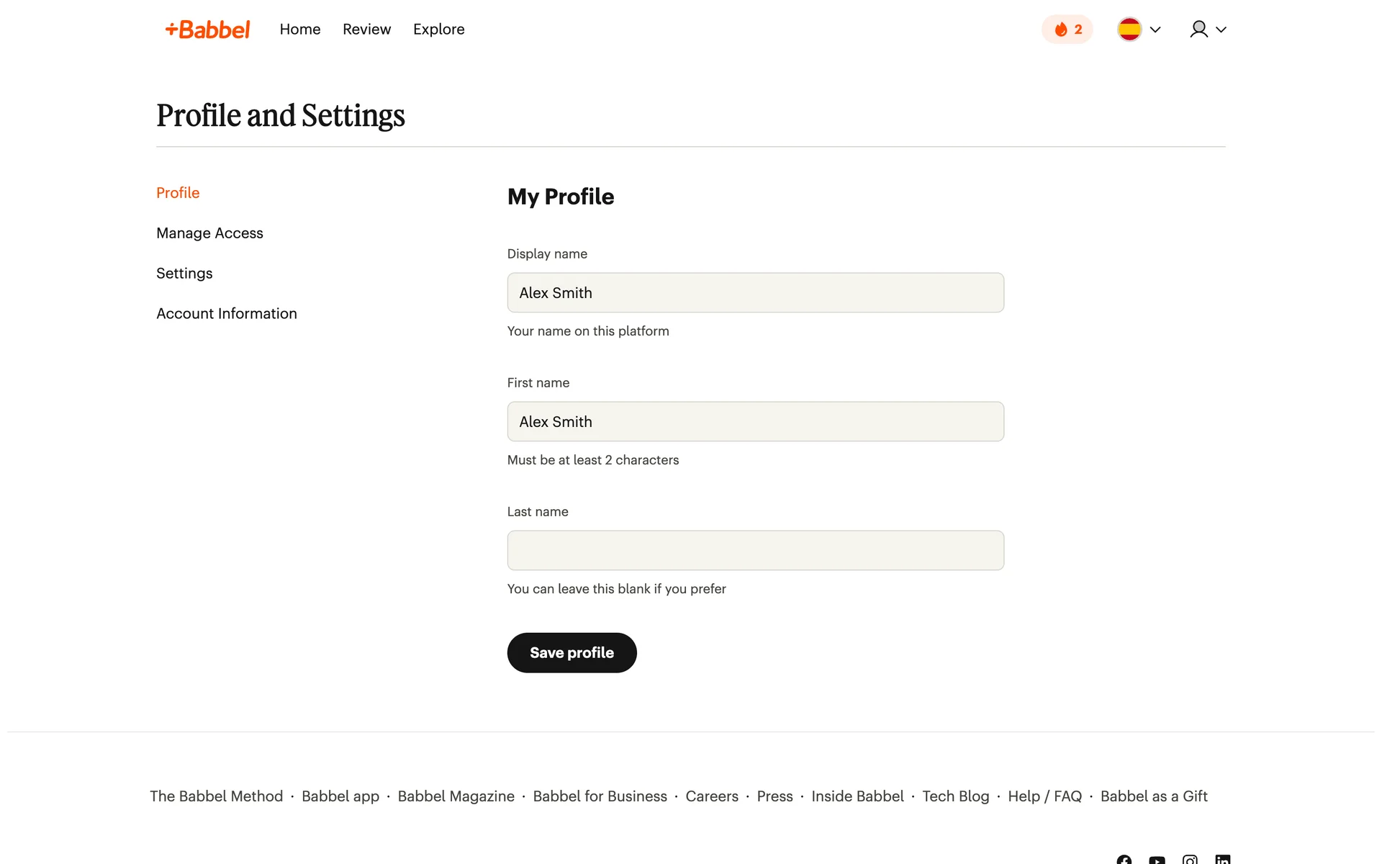Viewport: 1382px width, 864px height.
Task: Click into the Last name field
Action: coord(755,551)
